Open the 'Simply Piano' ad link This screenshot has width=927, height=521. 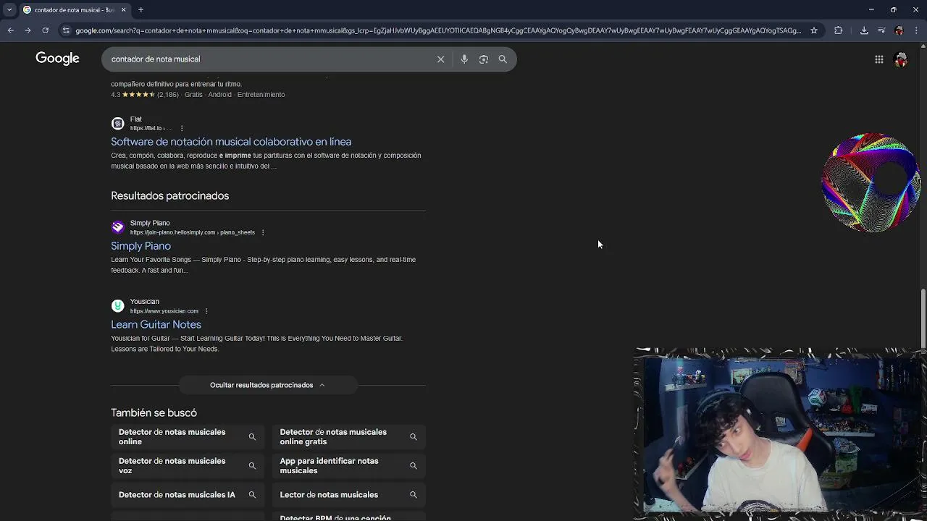[140, 246]
